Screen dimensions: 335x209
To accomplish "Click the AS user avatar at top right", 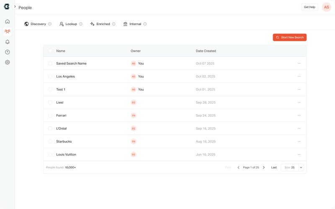I will [x=327, y=7].
